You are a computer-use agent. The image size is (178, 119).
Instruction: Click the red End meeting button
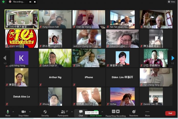click(x=170, y=113)
